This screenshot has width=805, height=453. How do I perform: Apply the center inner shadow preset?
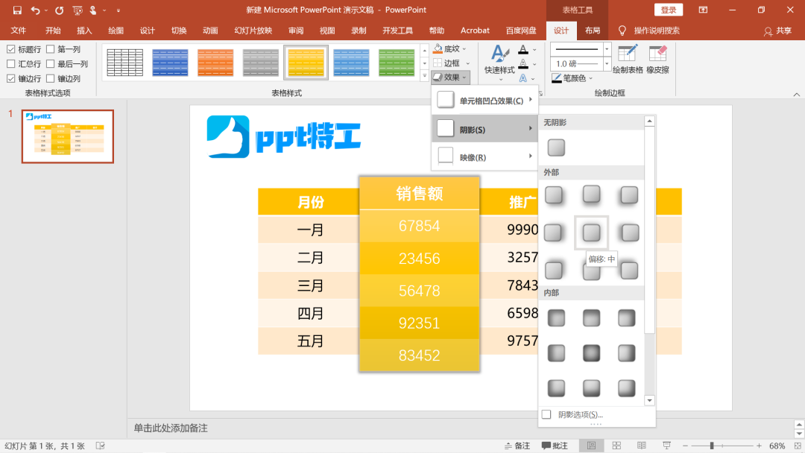click(591, 353)
